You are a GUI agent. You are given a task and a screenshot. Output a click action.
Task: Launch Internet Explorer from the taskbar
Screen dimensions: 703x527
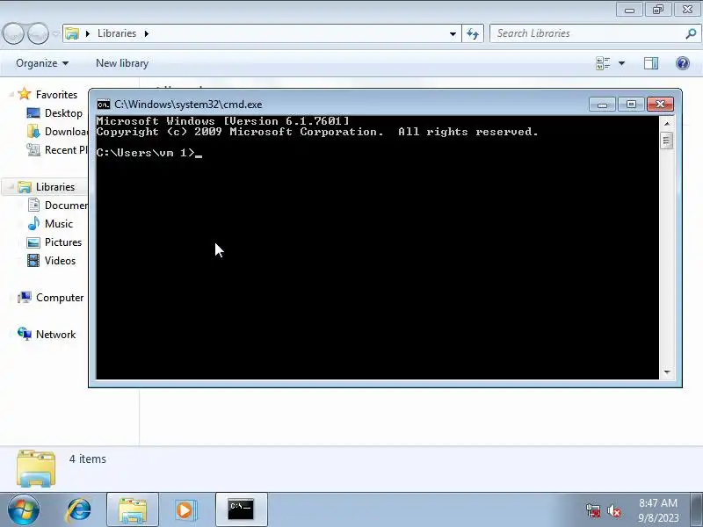(x=78, y=510)
